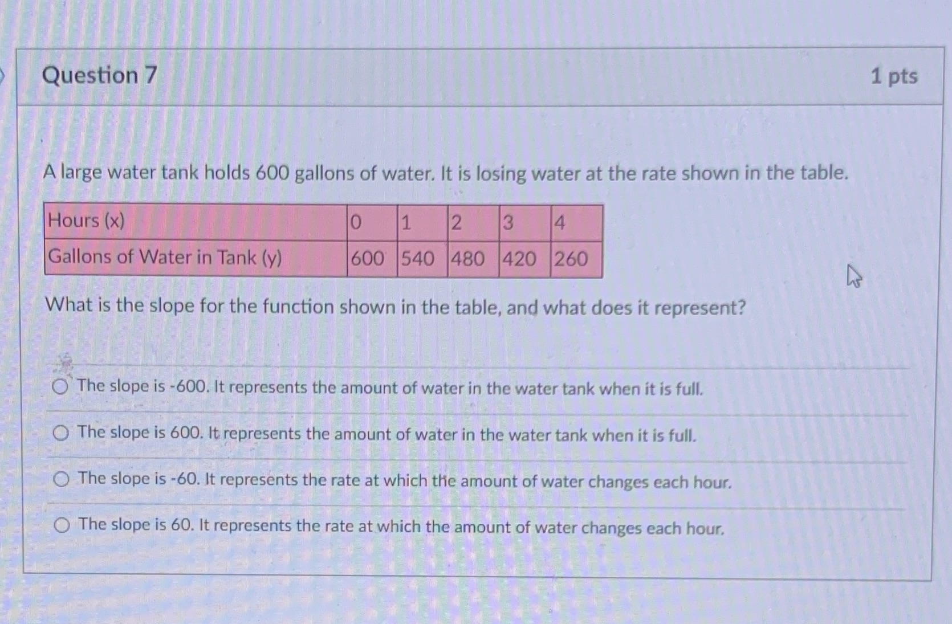952x624 pixels.
Task: Click the table cell containing 540
Action: click(x=418, y=259)
